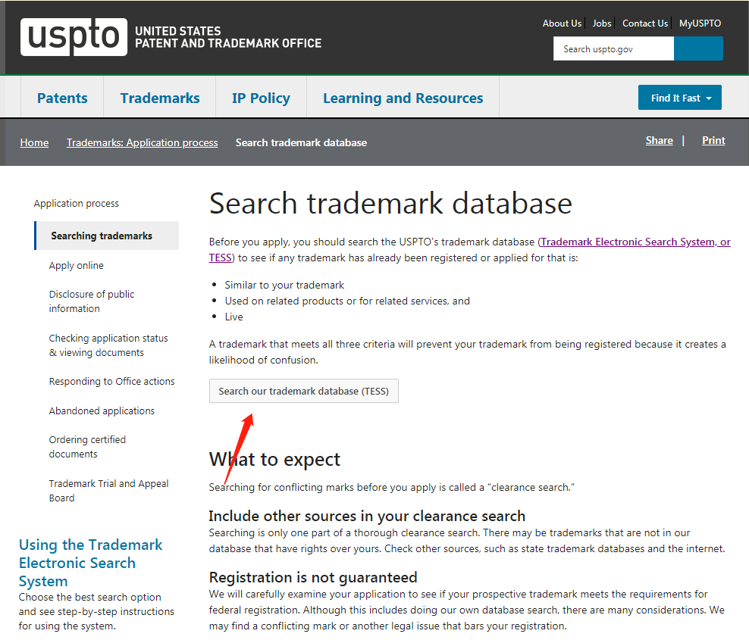
Task: Click the Live bullet item
Action: pyautogui.click(x=234, y=317)
